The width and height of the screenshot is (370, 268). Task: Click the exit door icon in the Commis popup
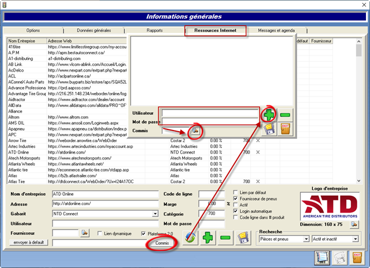pyautogui.click(x=285, y=129)
